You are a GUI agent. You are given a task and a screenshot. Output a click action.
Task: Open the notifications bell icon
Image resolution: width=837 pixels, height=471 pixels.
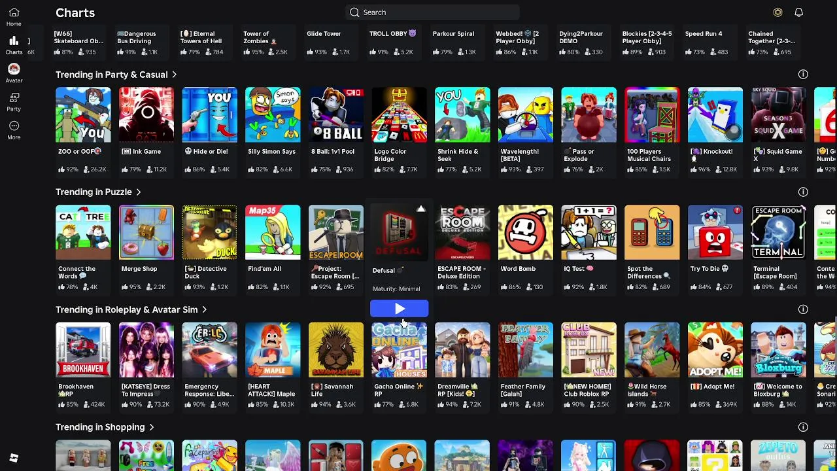(x=798, y=12)
